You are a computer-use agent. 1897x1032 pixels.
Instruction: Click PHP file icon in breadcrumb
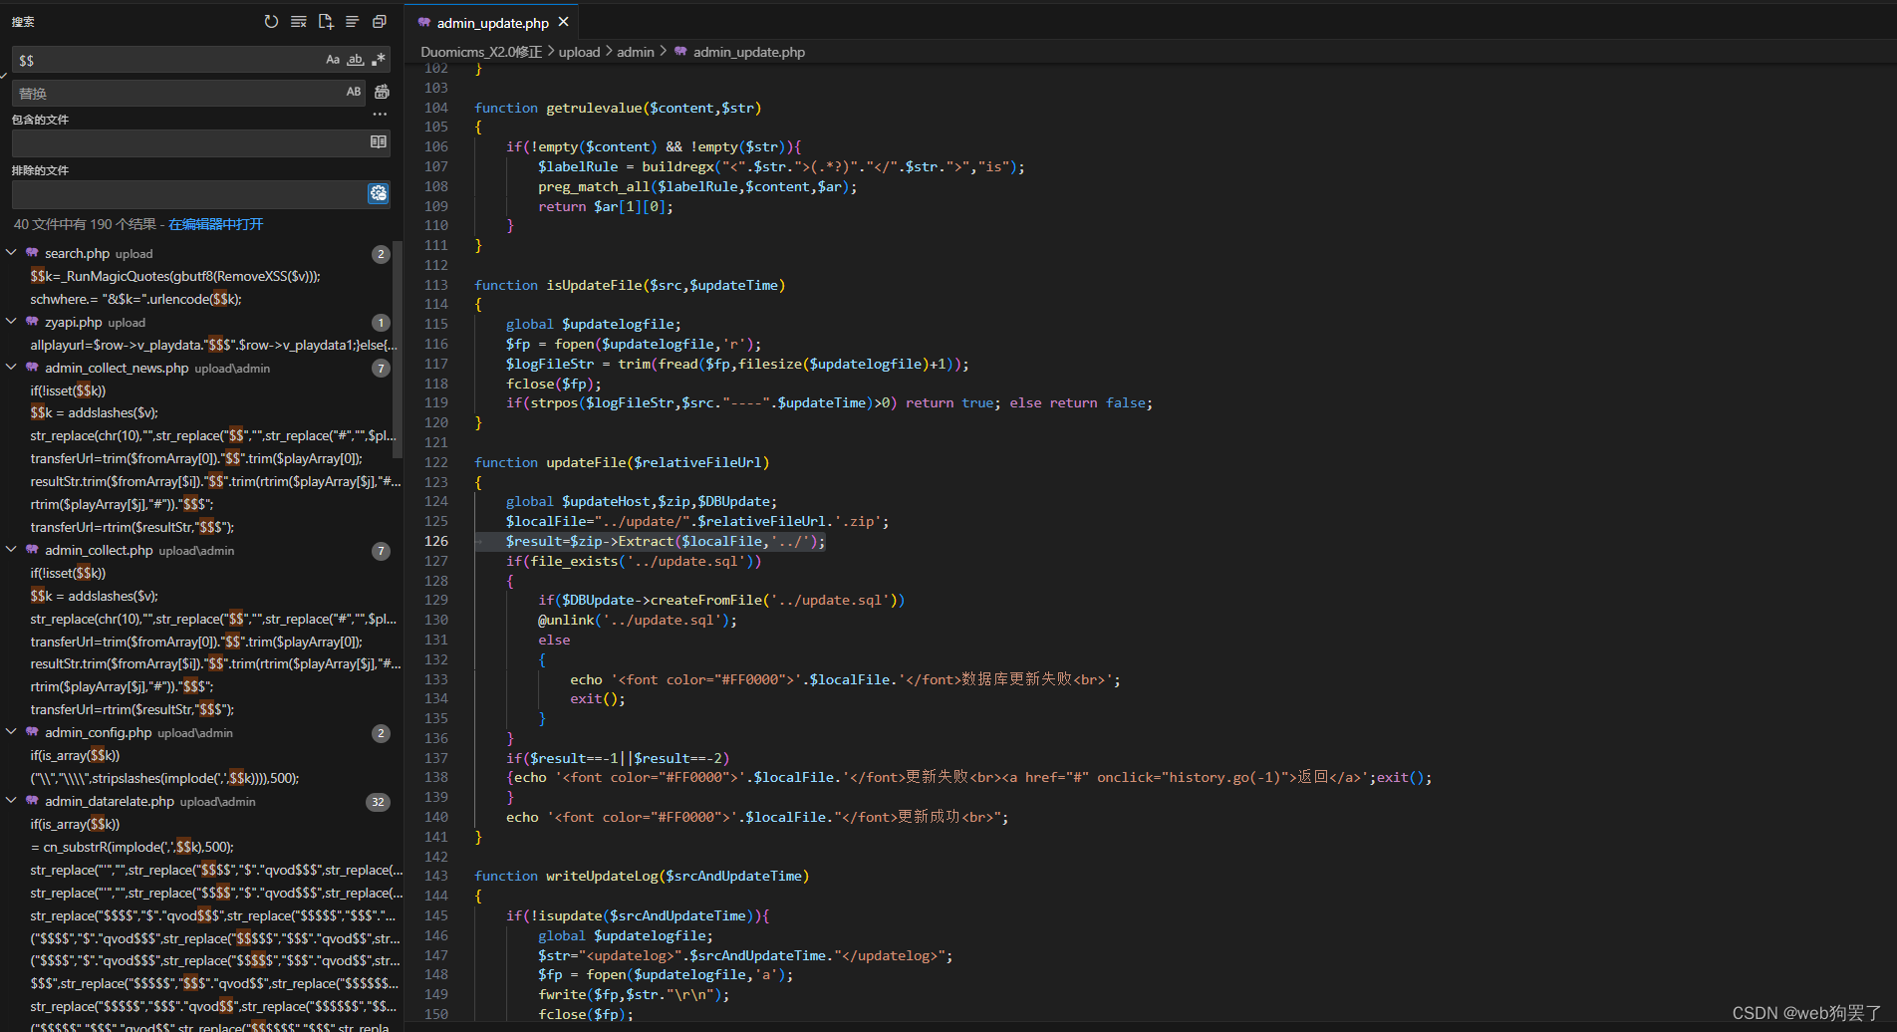click(680, 52)
